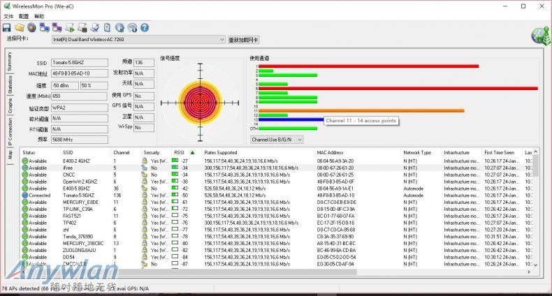
Task: Click the green status icon of Tenda_376990 row
Action: (25, 237)
